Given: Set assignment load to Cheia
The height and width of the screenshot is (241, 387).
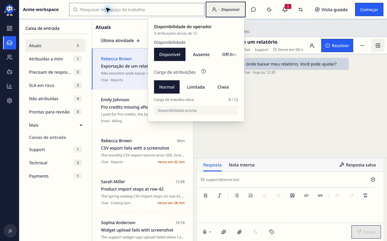Looking at the screenshot, I should (223, 87).
